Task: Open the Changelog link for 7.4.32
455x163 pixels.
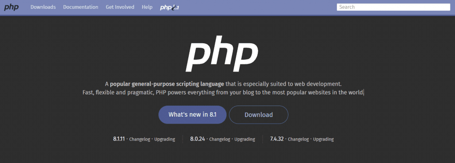Action: 298,139
